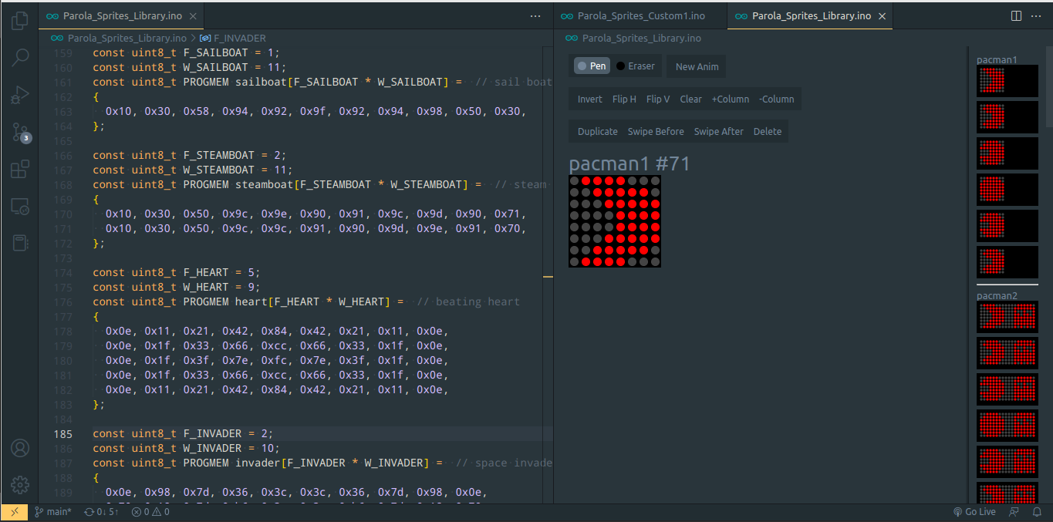Select first pacman2 frame thumbnail

click(1007, 316)
